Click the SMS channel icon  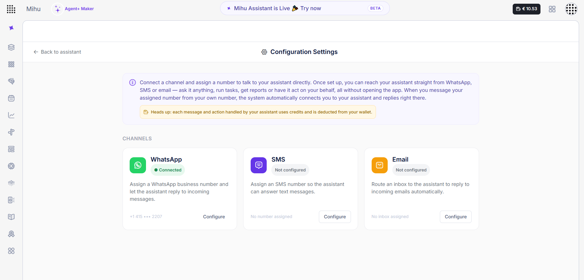(259, 165)
